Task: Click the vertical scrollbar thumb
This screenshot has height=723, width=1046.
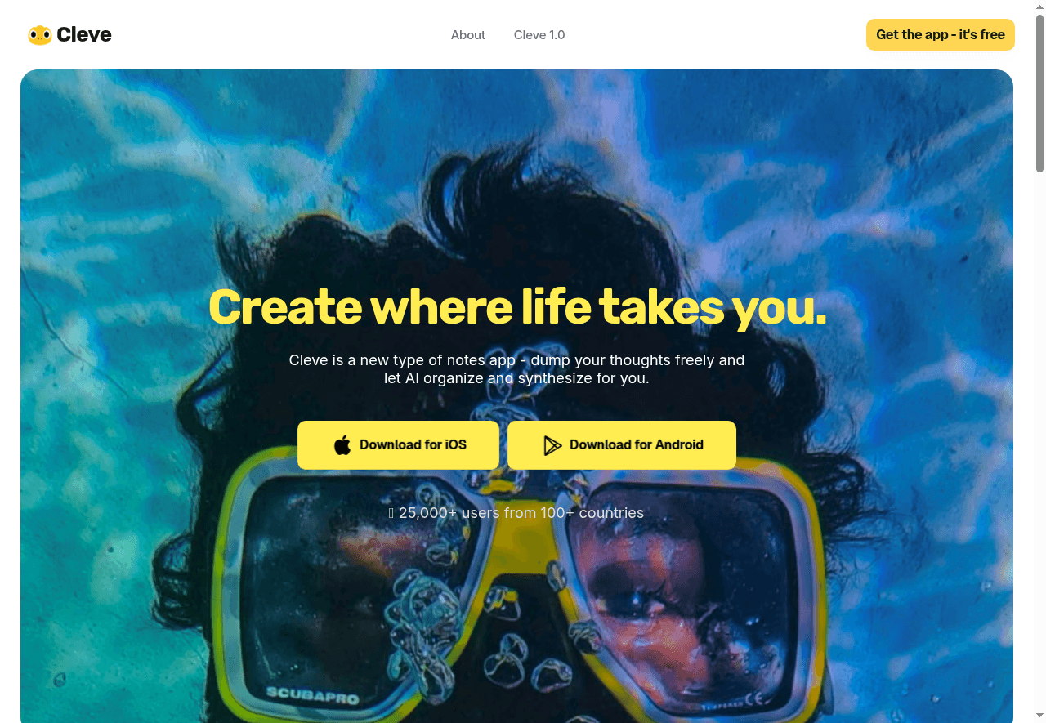Action: tap(1039, 91)
